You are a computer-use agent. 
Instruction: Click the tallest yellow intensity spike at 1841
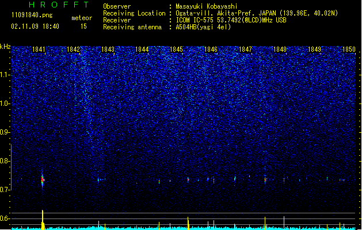pos(43,220)
